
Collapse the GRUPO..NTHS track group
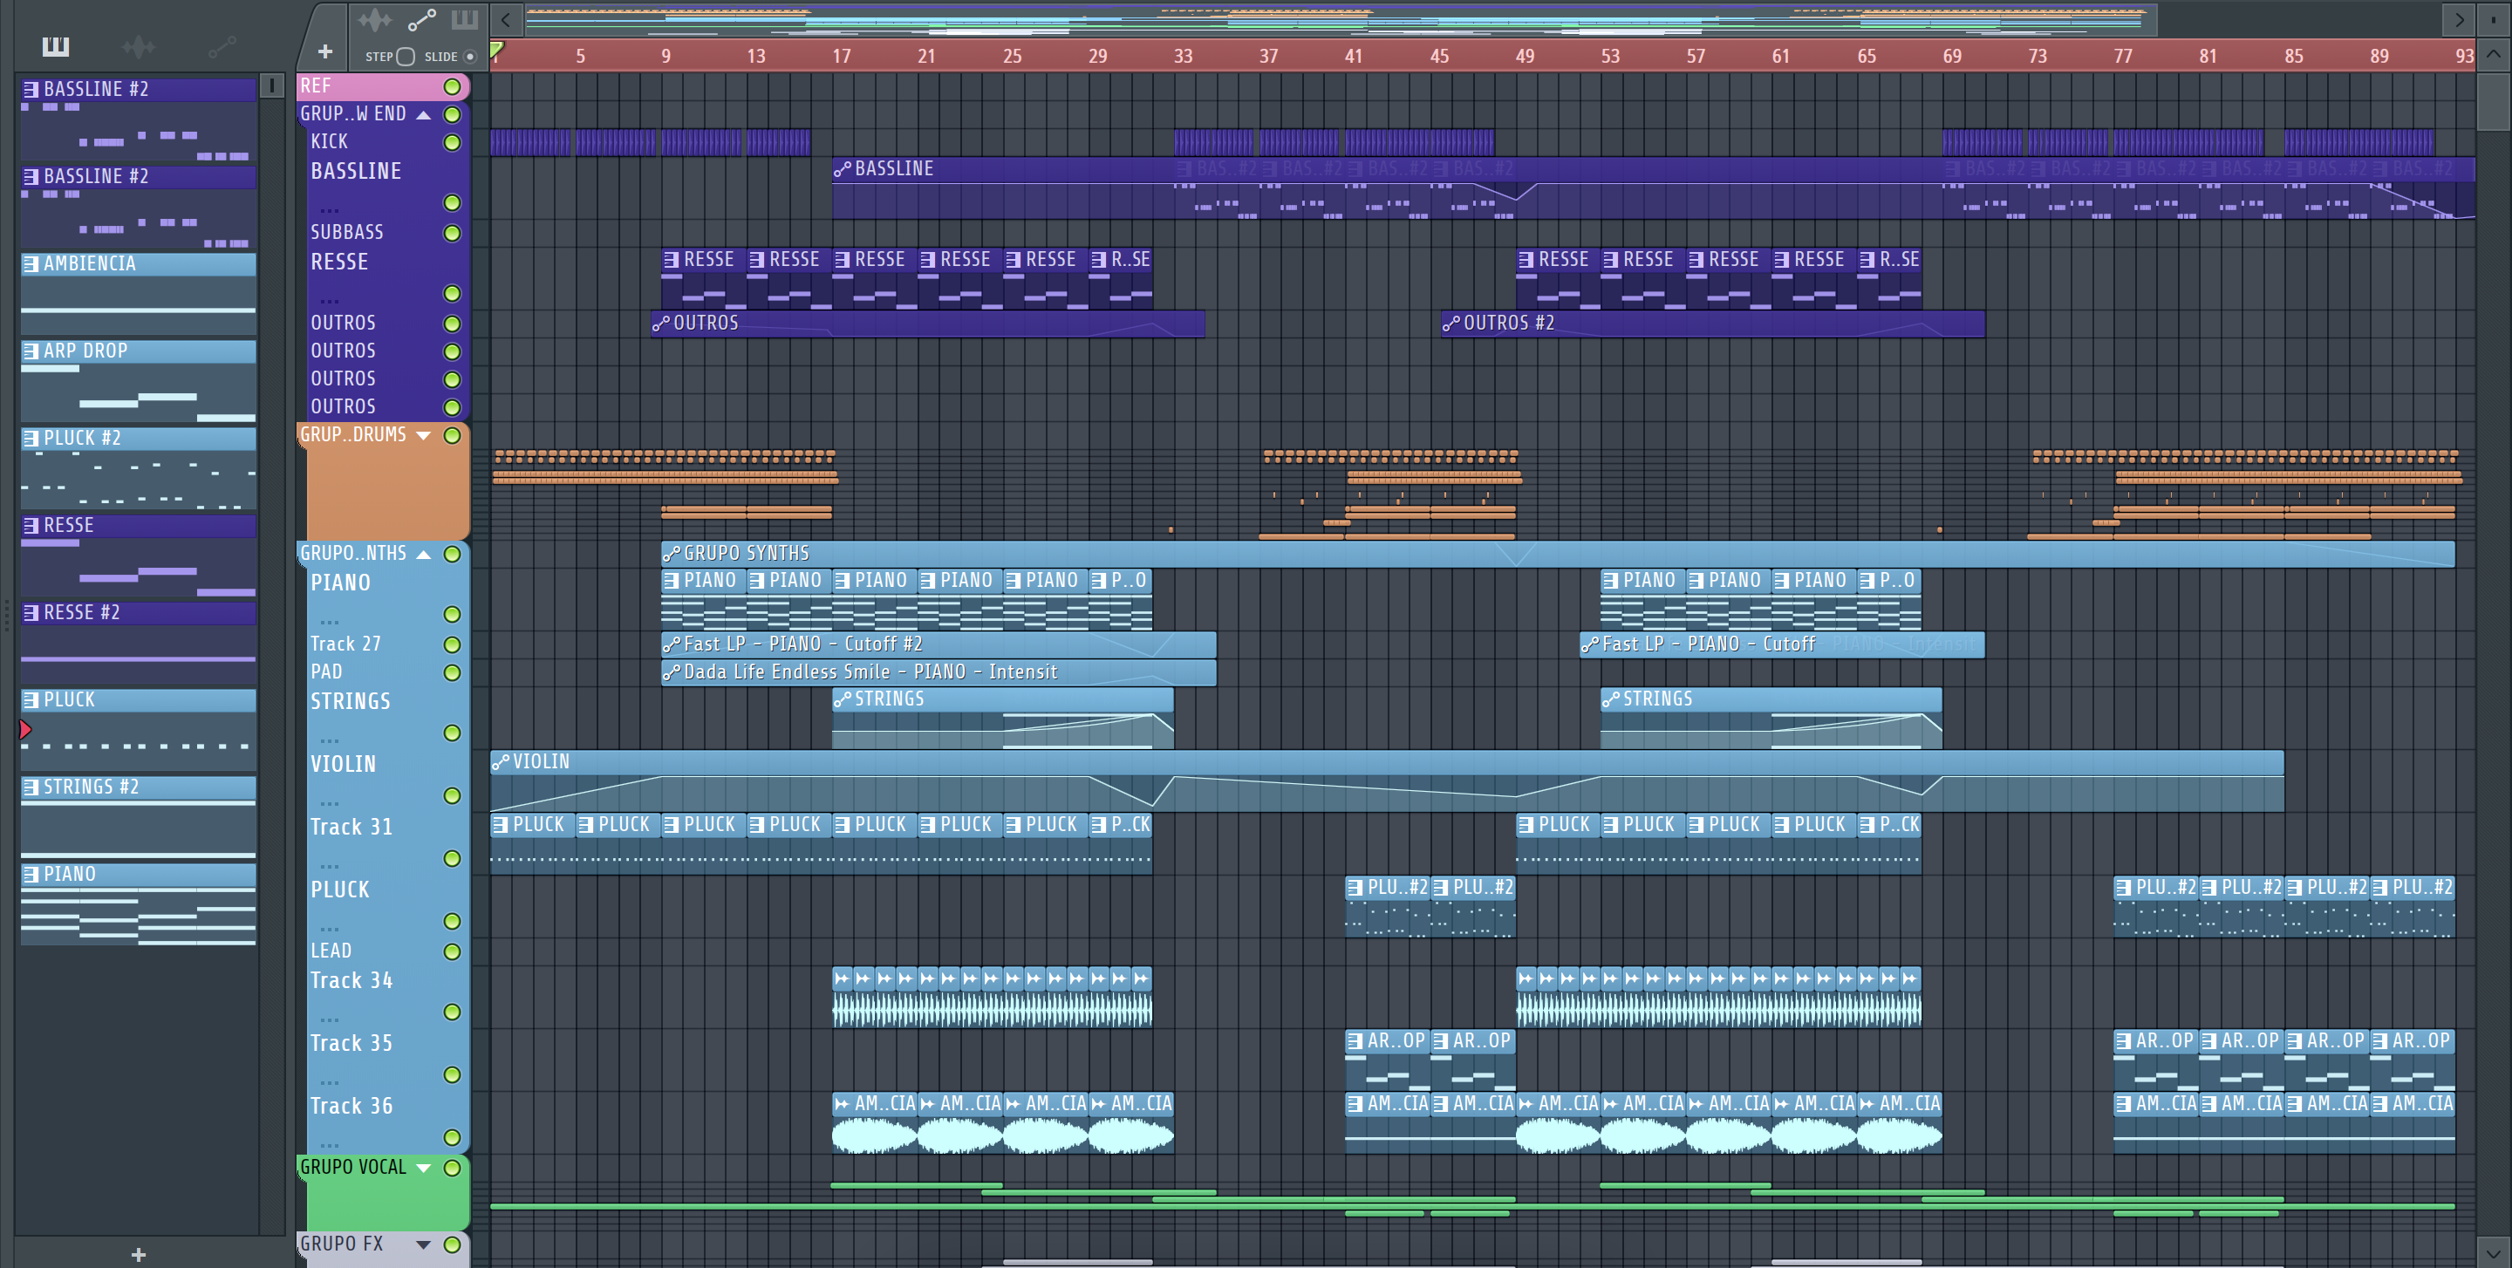coord(423,555)
